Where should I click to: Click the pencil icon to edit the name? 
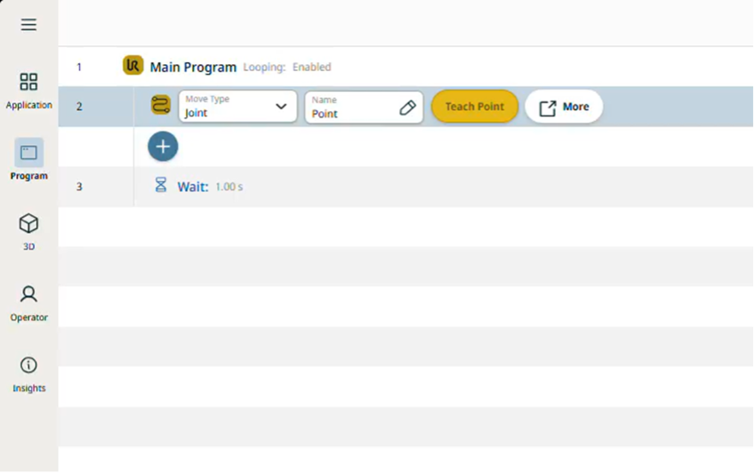(x=407, y=108)
